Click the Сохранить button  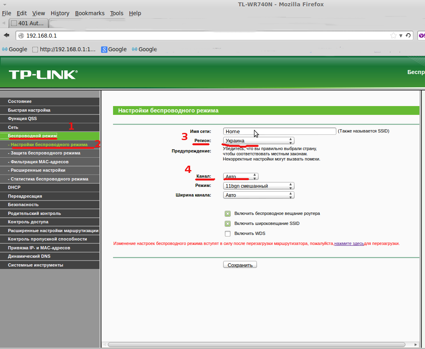pyautogui.click(x=240, y=265)
